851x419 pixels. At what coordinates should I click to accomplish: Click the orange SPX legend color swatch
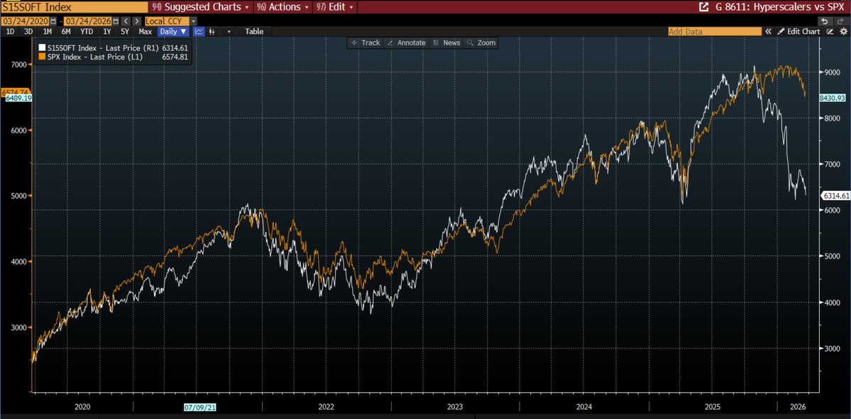(x=42, y=57)
